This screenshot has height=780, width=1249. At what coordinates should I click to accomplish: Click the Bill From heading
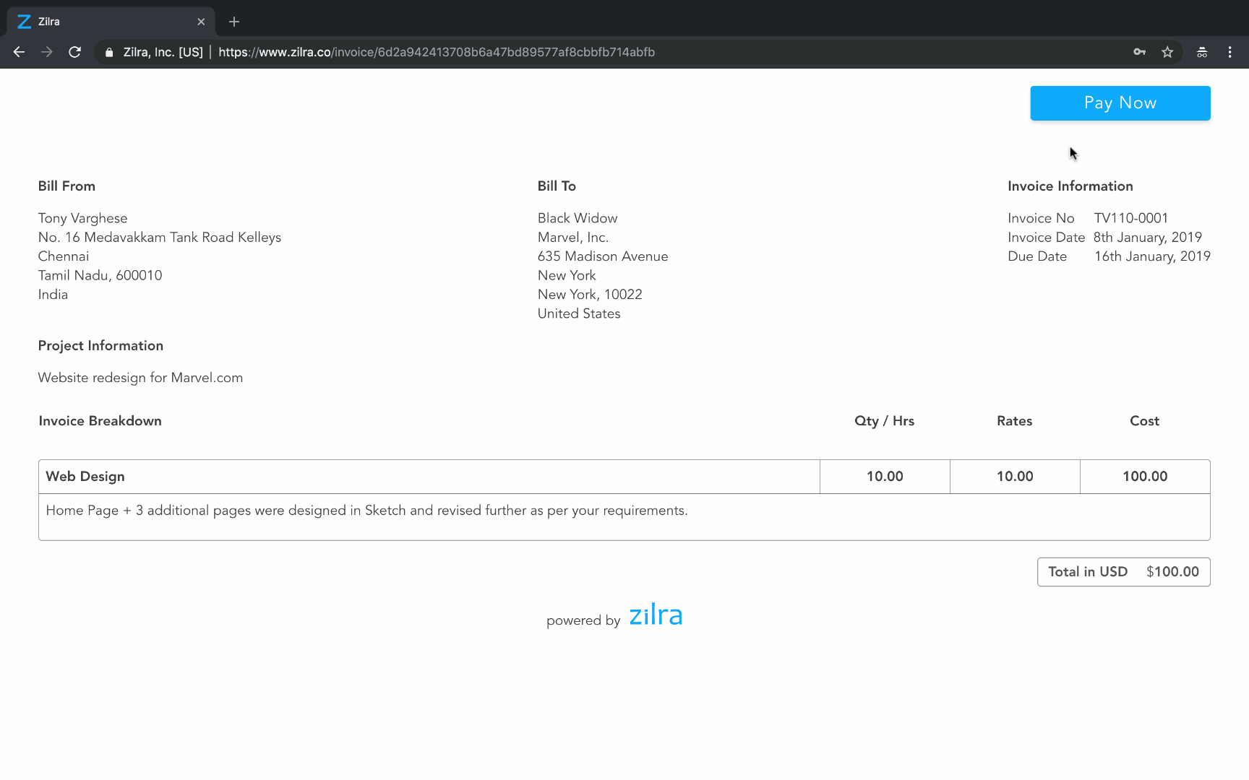tap(66, 186)
